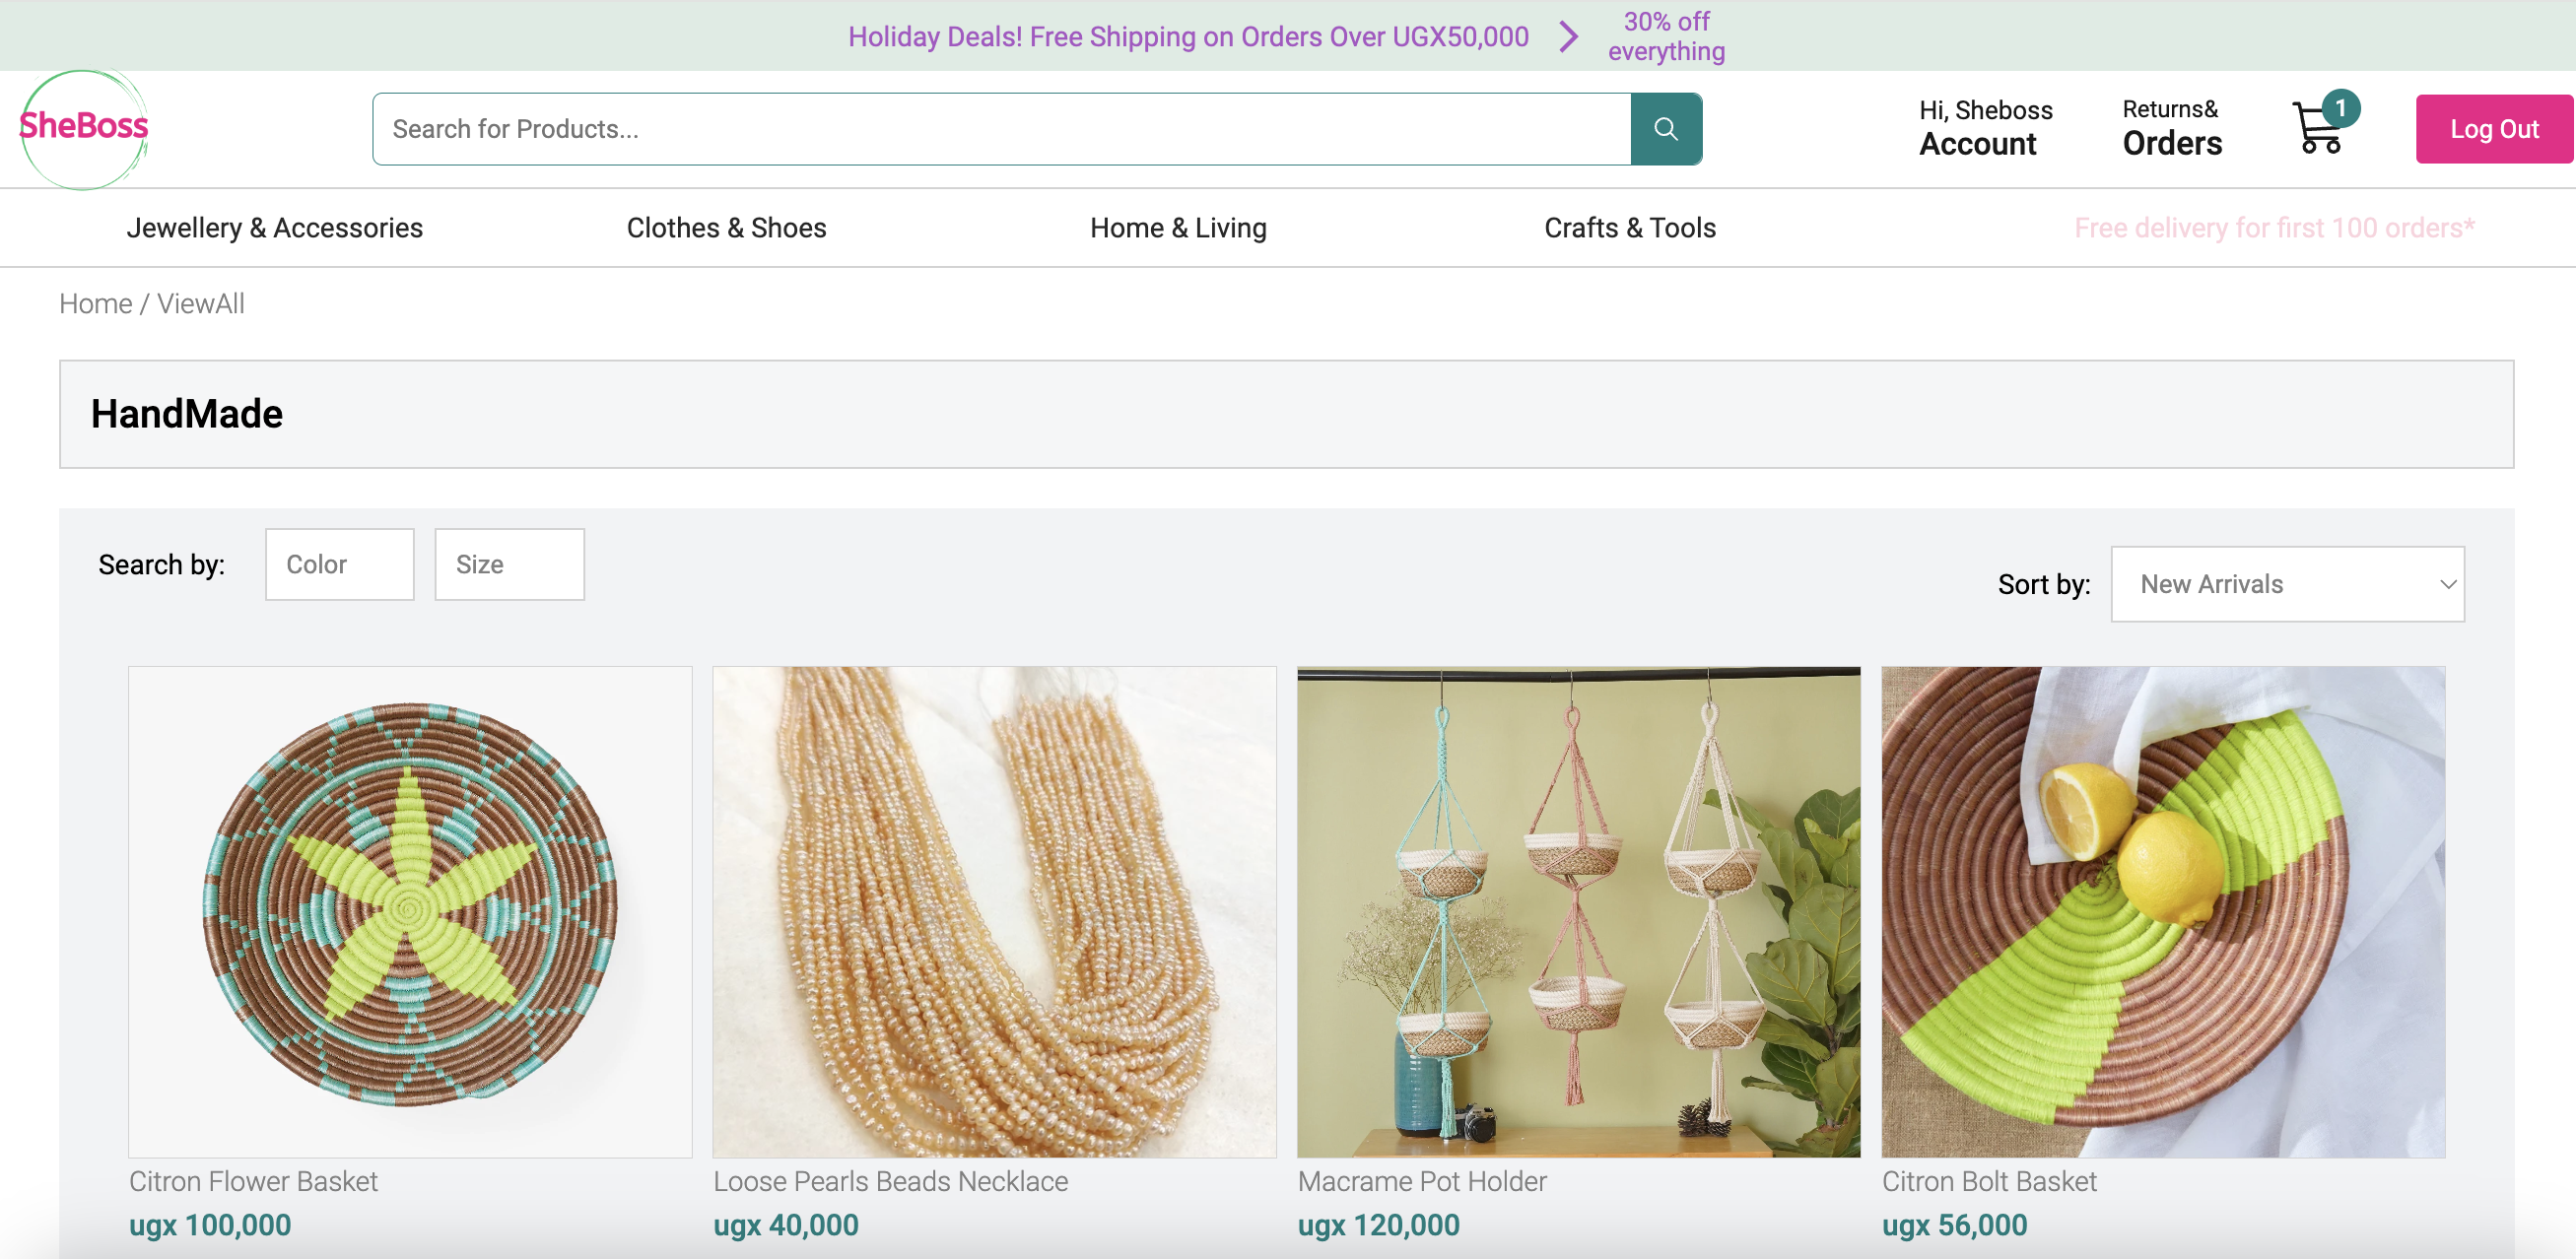2576x1259 pixels.
Task: Open the Loose Pearls Beads Necklace image
Action: click(x=994, y=912)
